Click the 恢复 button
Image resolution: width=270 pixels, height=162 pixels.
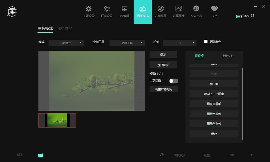coord(214,74)
